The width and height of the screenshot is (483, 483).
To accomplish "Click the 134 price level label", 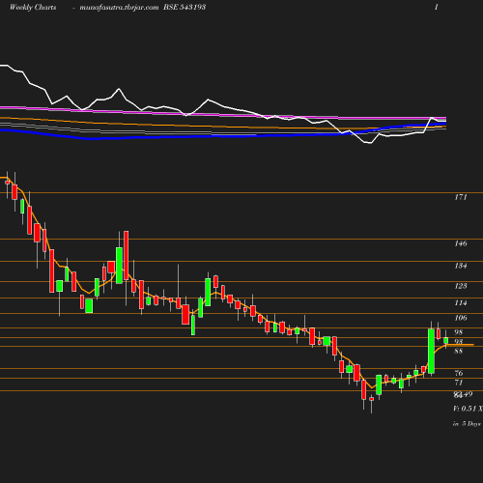I will (x=461, y=266).
